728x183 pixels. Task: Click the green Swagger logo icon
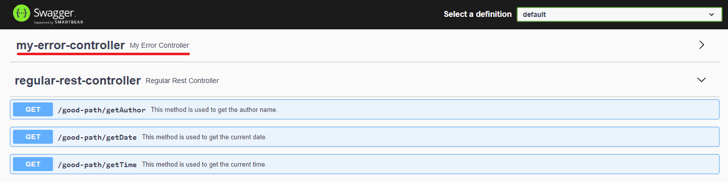click(22, 14)
